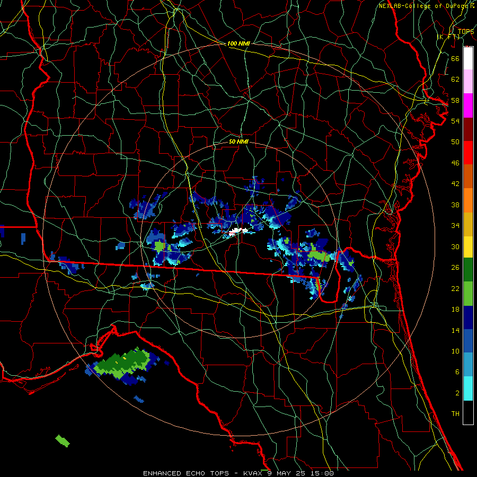Pick the bright red legend swatch
Image resolution: width=477 pixels, height=477 pixels.
coord(468,153)
